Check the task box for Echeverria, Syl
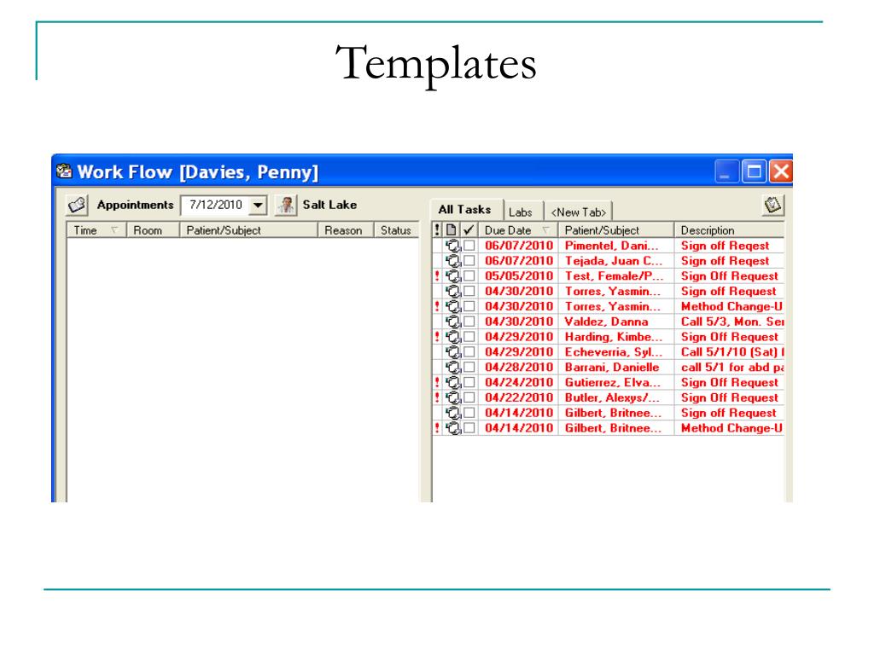Image resolution: width=874 pixels, height=655 pixels. 469,352
